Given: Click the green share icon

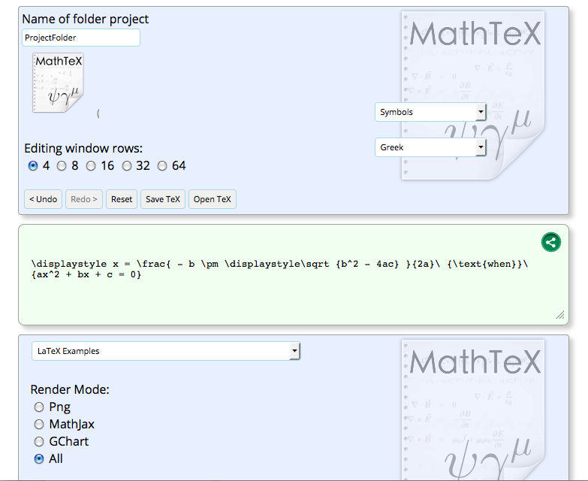Looking at the screenshot, I should 551,242.
